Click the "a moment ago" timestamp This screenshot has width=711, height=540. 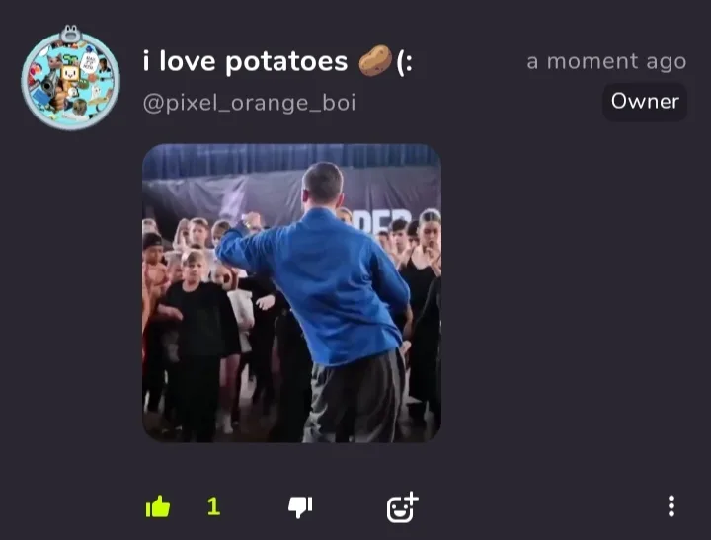click(606, 61)
